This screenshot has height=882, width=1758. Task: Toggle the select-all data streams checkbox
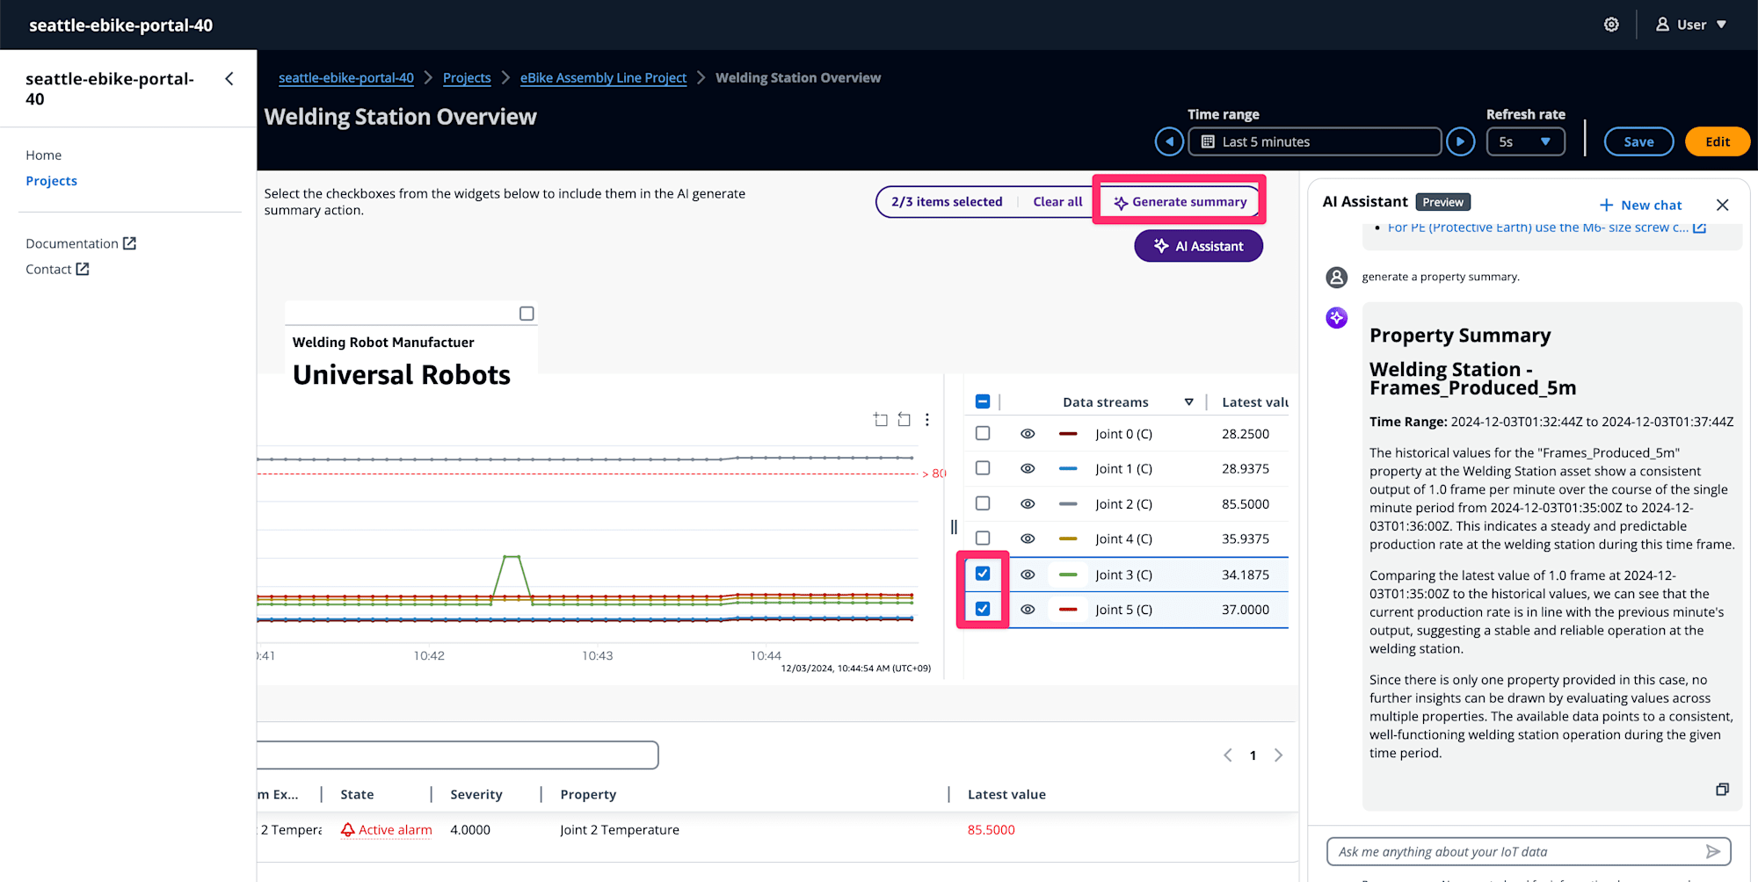coord(983,401)
